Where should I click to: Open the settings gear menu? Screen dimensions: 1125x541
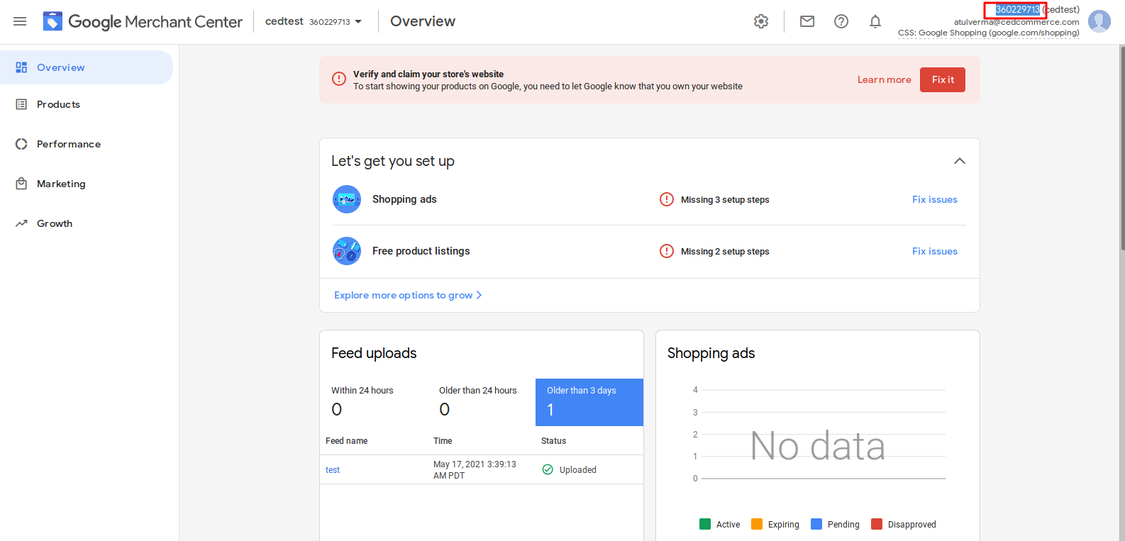pos(761,21)
